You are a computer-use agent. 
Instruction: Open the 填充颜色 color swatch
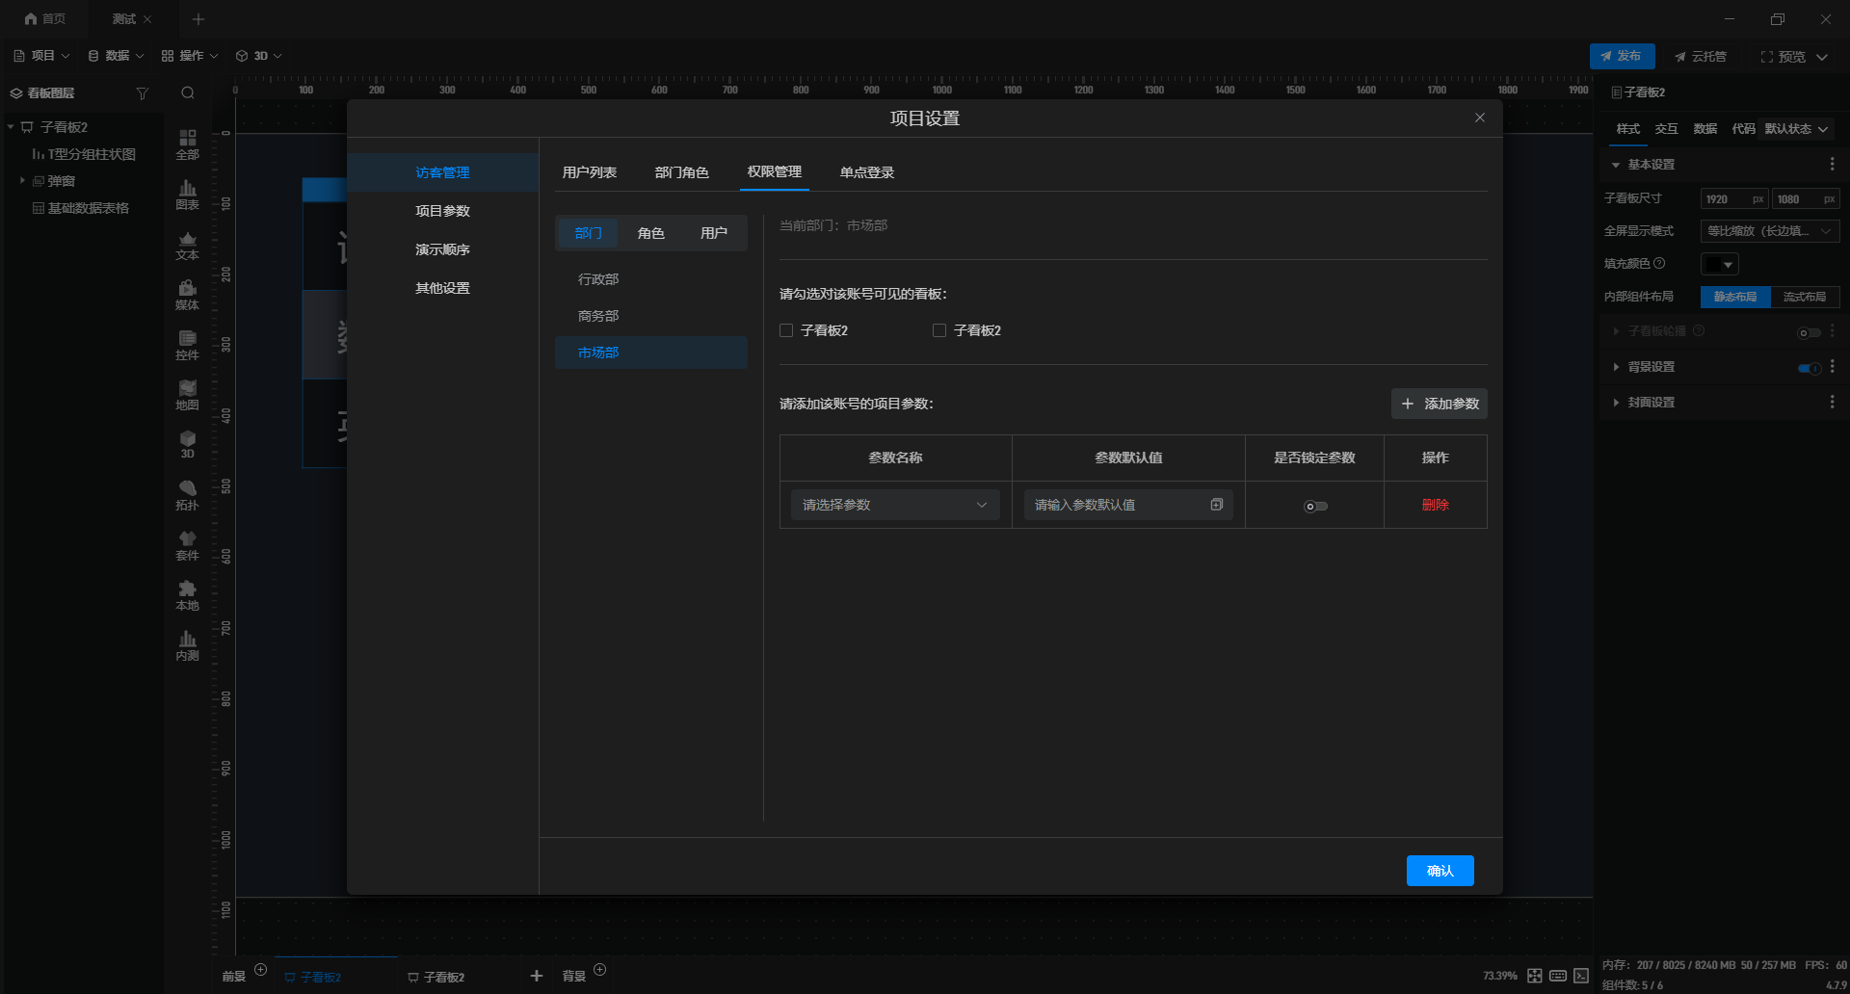pos(1719,264)
